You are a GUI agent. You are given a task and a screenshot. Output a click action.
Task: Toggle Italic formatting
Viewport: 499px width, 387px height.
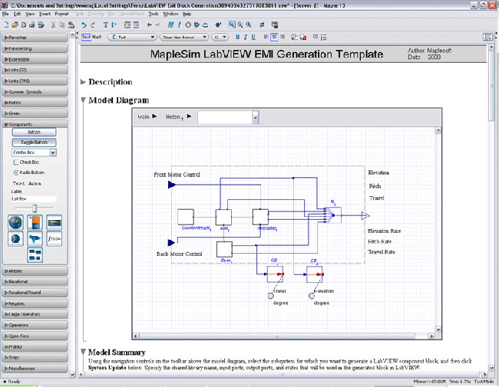point(246,38)
